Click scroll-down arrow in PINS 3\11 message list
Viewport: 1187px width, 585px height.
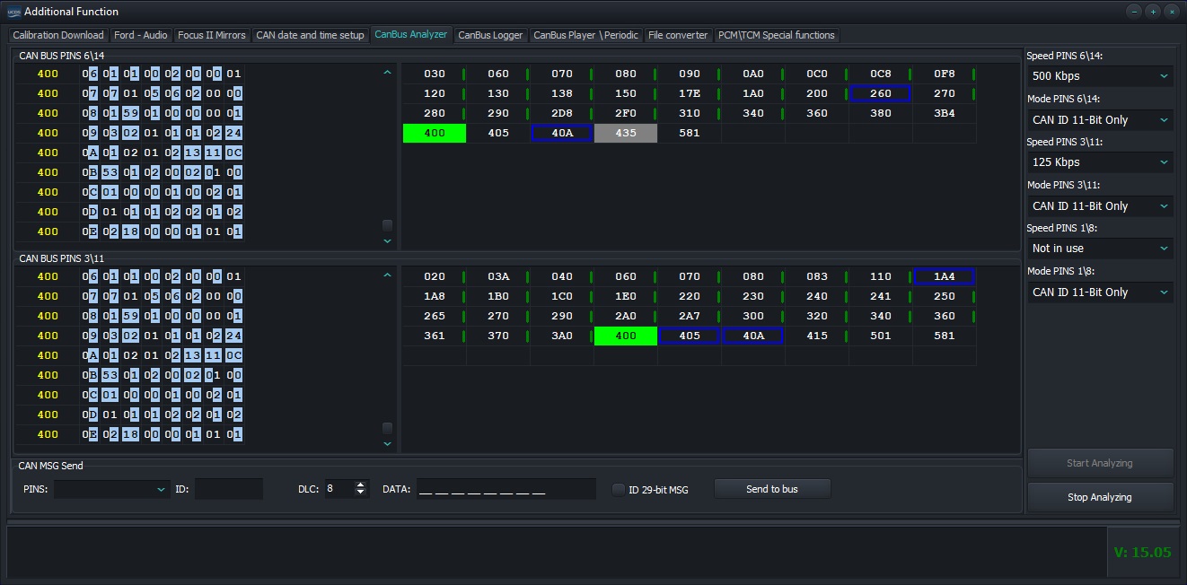387,443
